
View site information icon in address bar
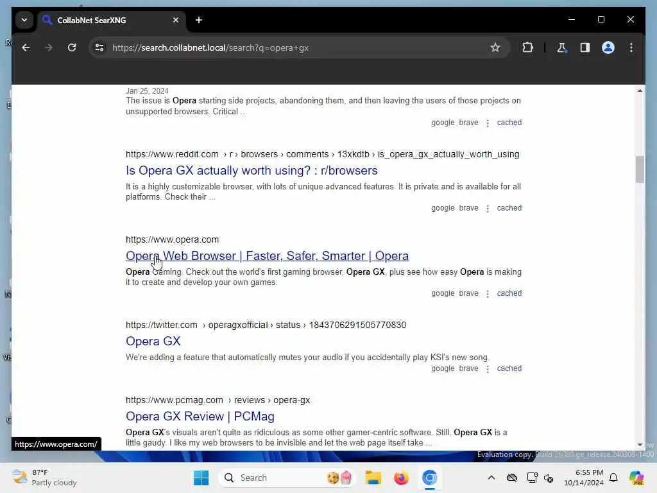[99, 48]
